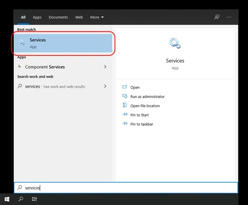The height and width of the screenshot is (205, 248).
Task: Click the taskbar search magnifier icon
Action: [21, 199]
